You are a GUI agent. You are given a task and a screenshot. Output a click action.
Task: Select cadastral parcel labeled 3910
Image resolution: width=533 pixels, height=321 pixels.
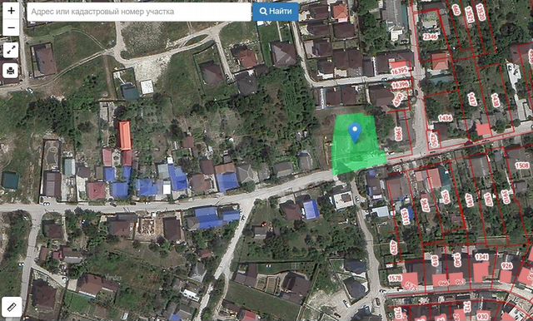[x=506, y=196]
